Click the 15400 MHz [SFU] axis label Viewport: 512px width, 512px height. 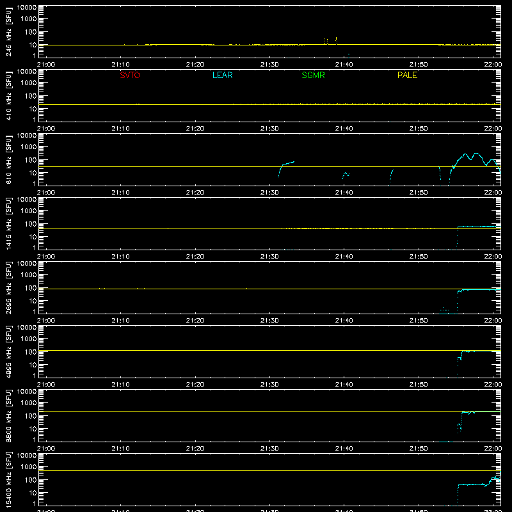(9, 479)
